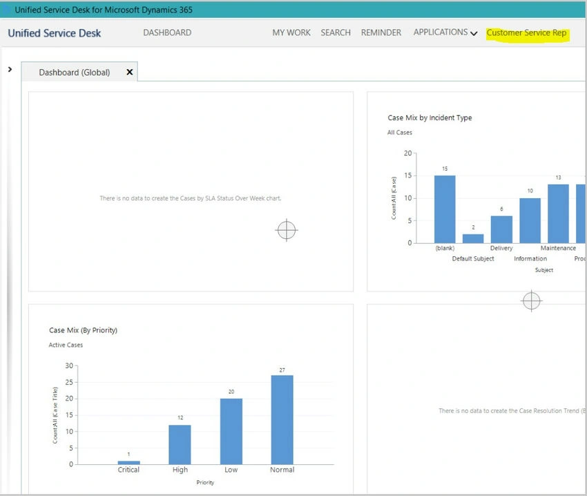Click the Priority axis label
Screen dimensions: 587x496
[205, 482]
